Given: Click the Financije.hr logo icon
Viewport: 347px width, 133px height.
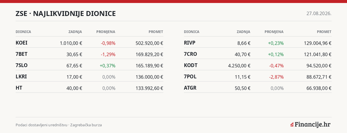Looking at the screenshot, I should [x=292, y=125].
